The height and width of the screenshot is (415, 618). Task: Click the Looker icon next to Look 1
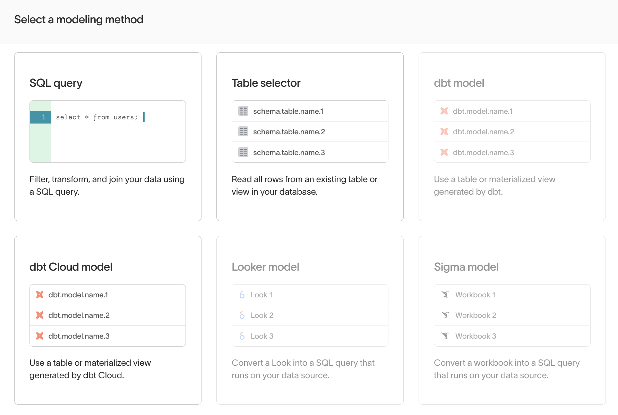click(x=242, y=295)
